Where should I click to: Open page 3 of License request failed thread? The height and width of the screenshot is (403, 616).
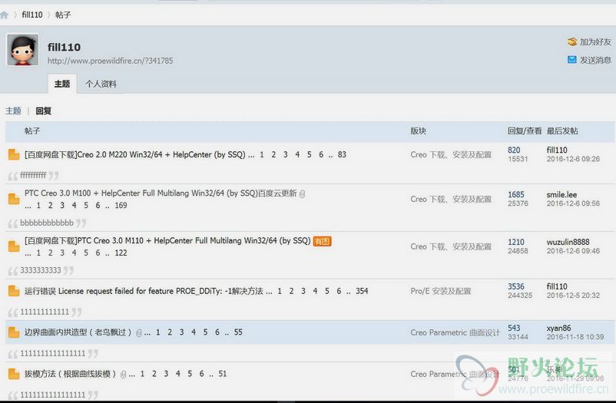click(303, 291)
